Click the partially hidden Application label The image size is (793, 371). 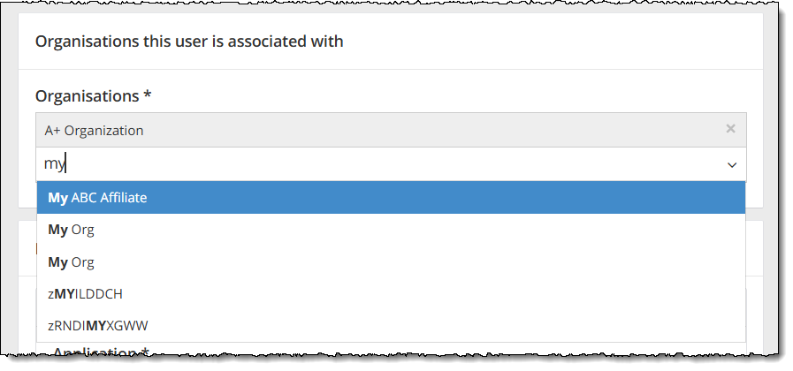[x=99, y=353]
